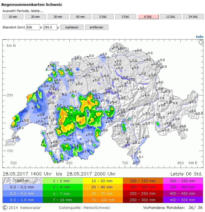Click the purple 450 - 500 mm legend swatch

tap(183, 200)
